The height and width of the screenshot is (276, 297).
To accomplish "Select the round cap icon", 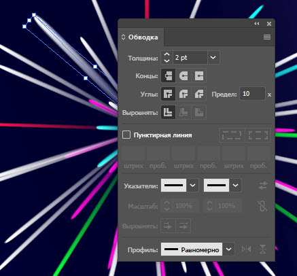I will [x=184, y=75].
